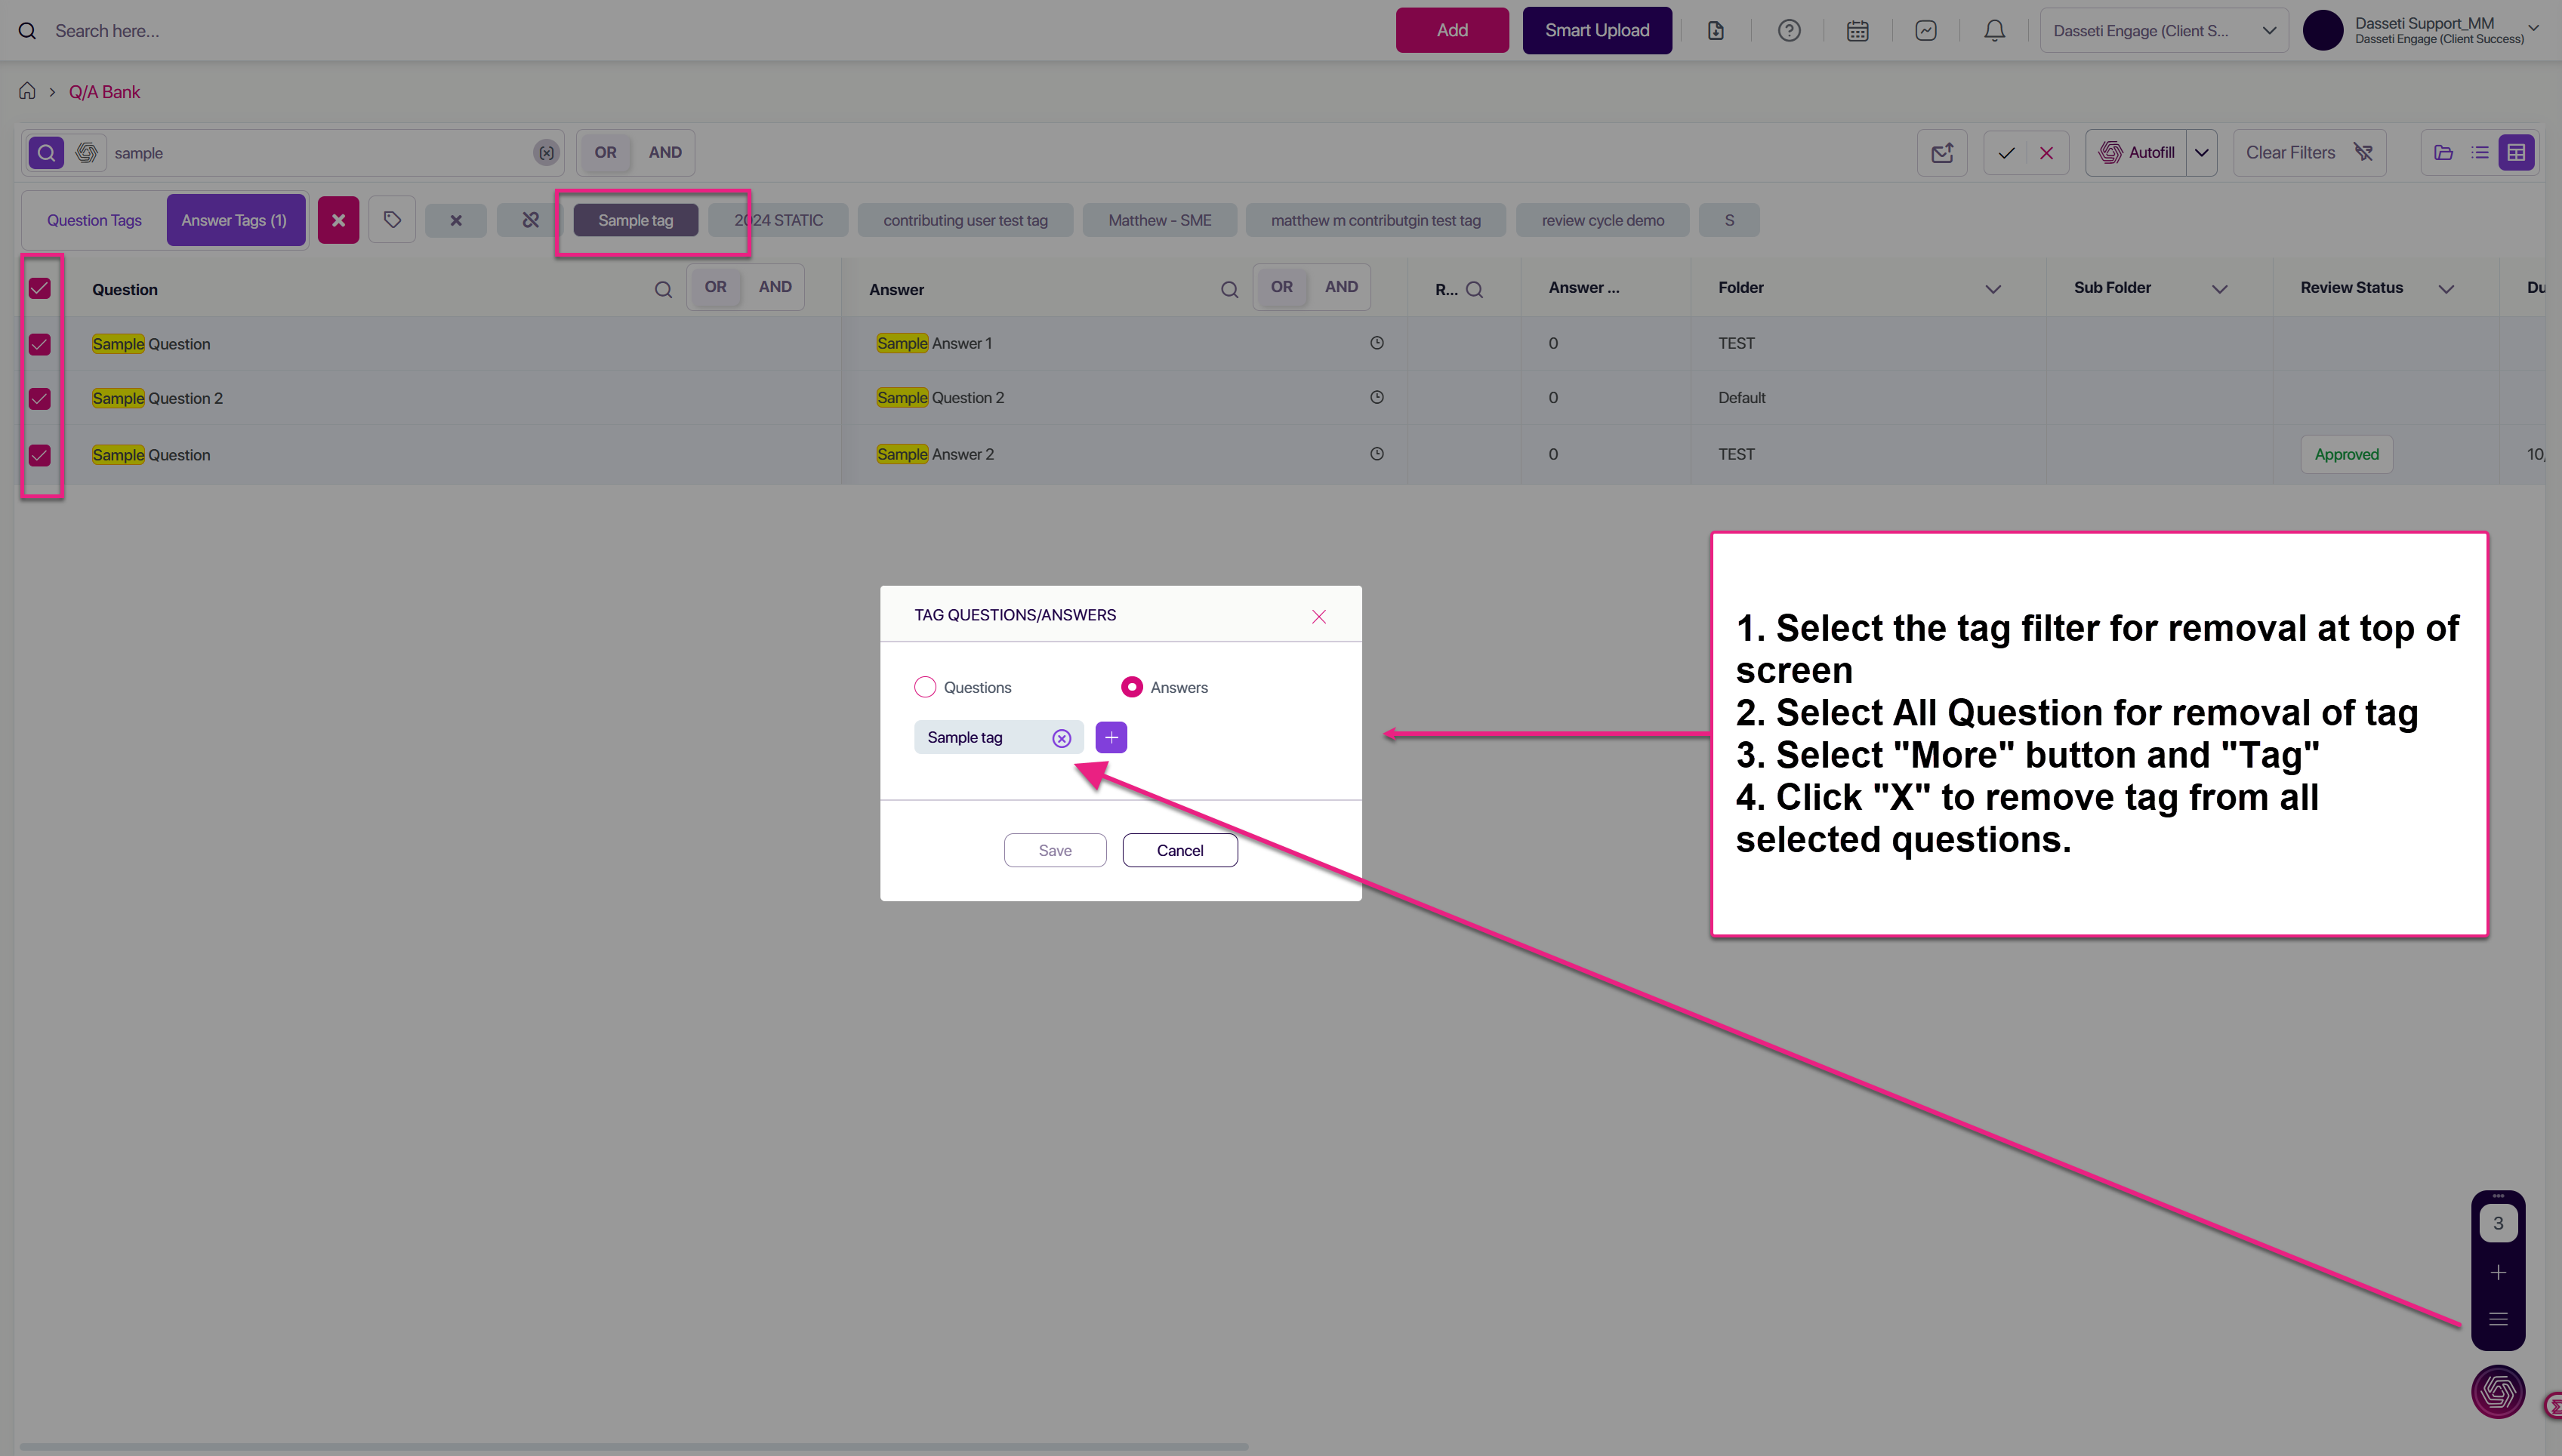Screen dimensions: 2562x1456
Task: Click Cancel in the tag dialog
Action: coord(1180,850)
